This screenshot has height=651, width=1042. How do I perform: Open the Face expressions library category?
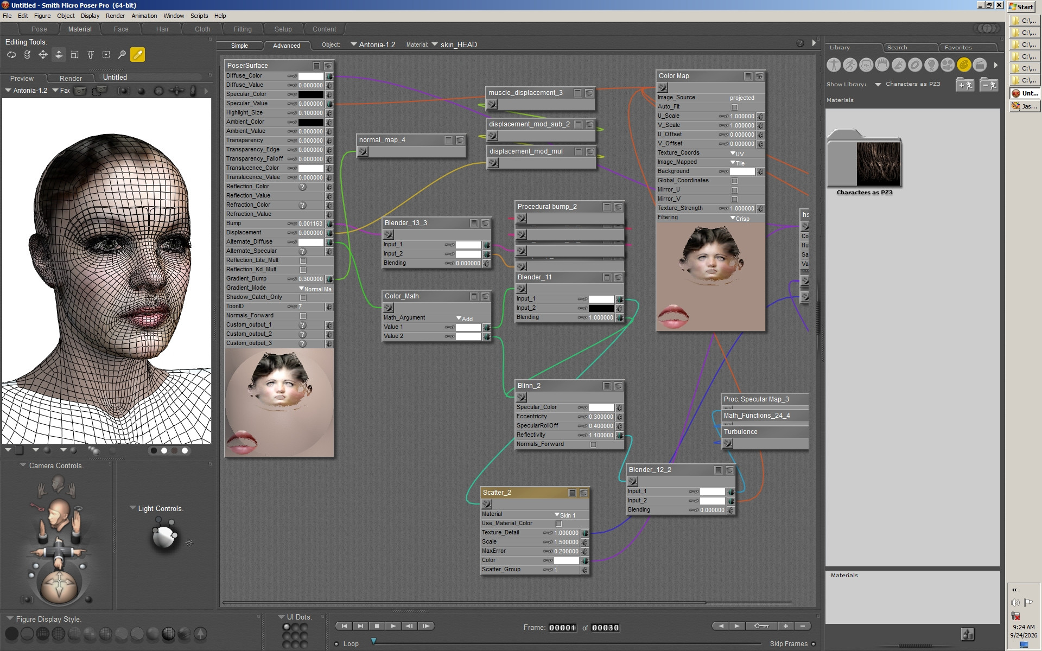(x=866, y=65)
